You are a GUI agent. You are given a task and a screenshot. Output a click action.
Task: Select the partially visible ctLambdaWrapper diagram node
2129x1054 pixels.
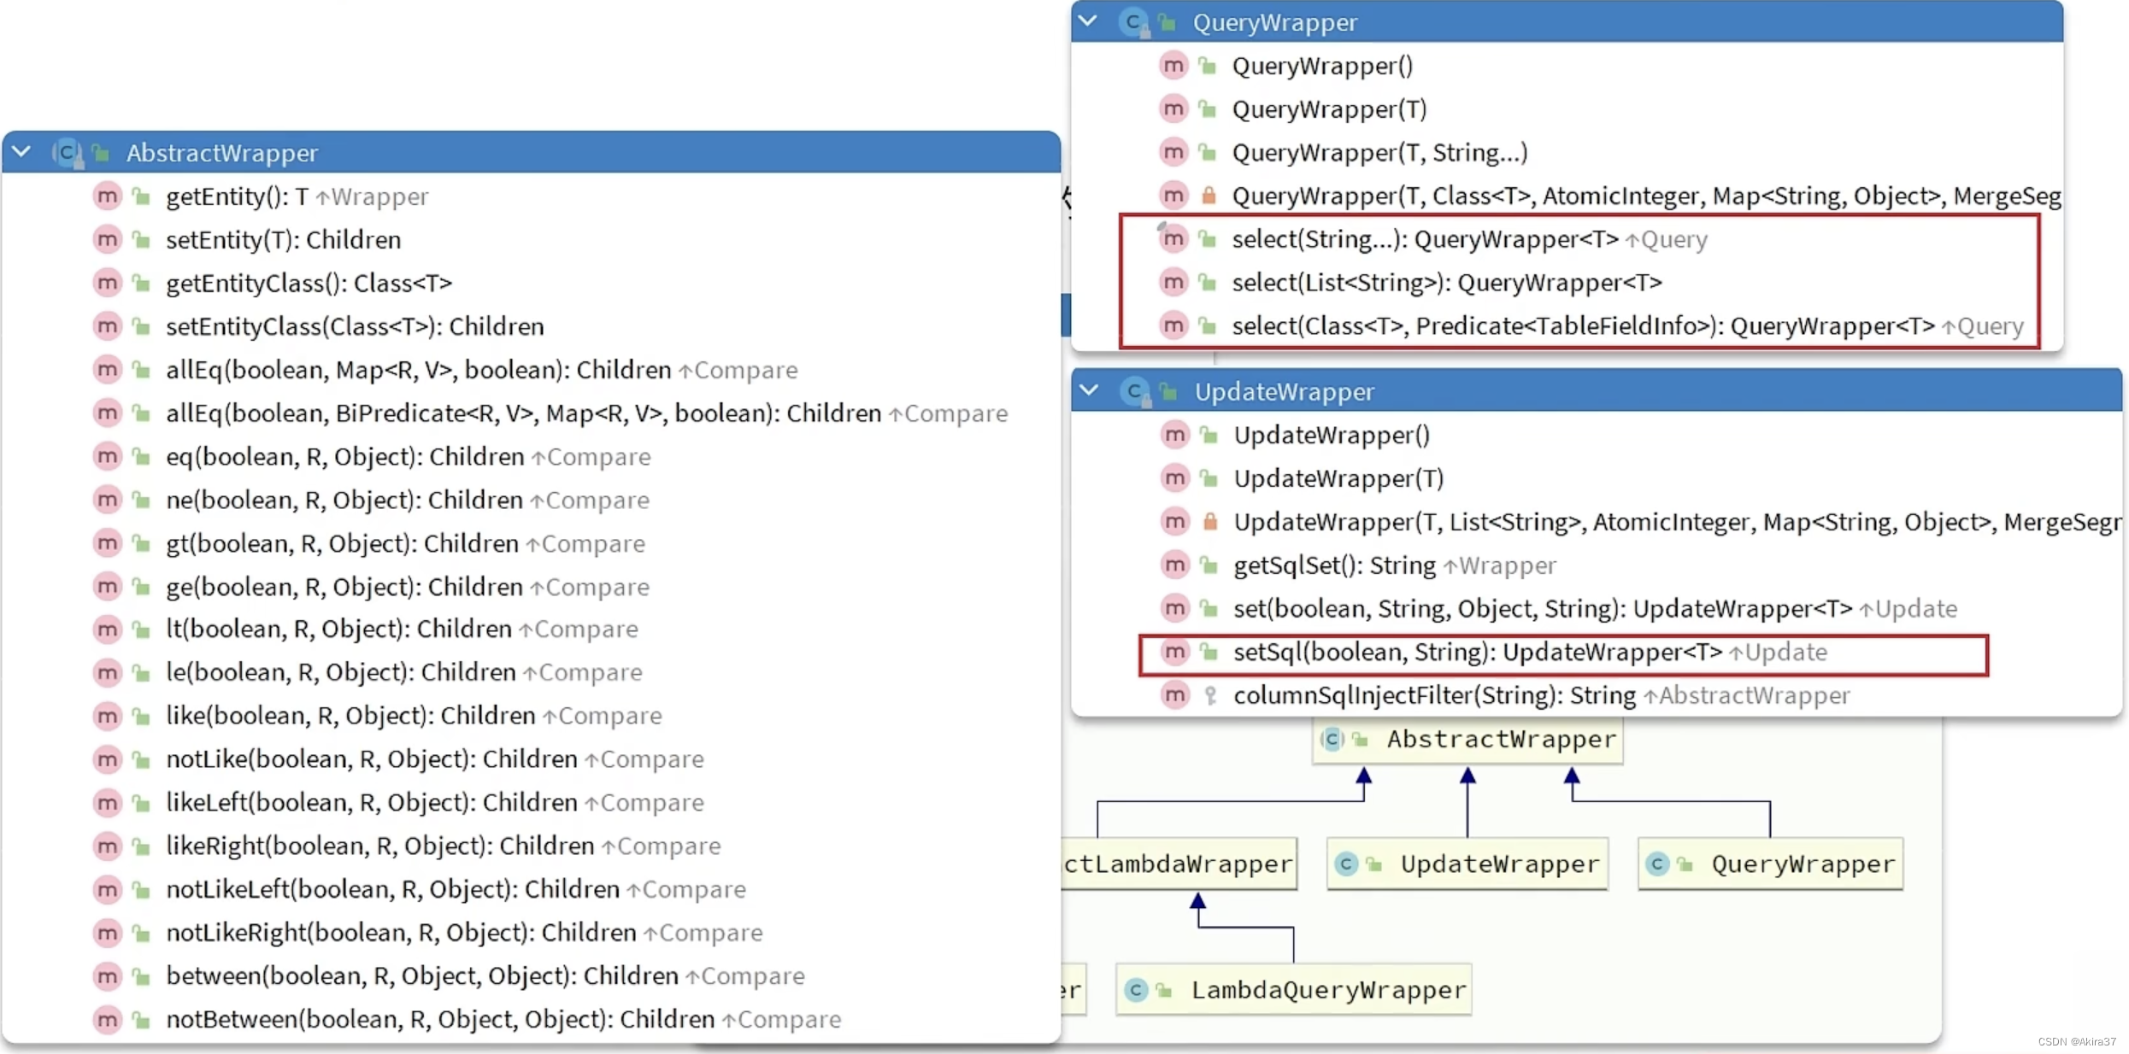[x=1179, y=864]
